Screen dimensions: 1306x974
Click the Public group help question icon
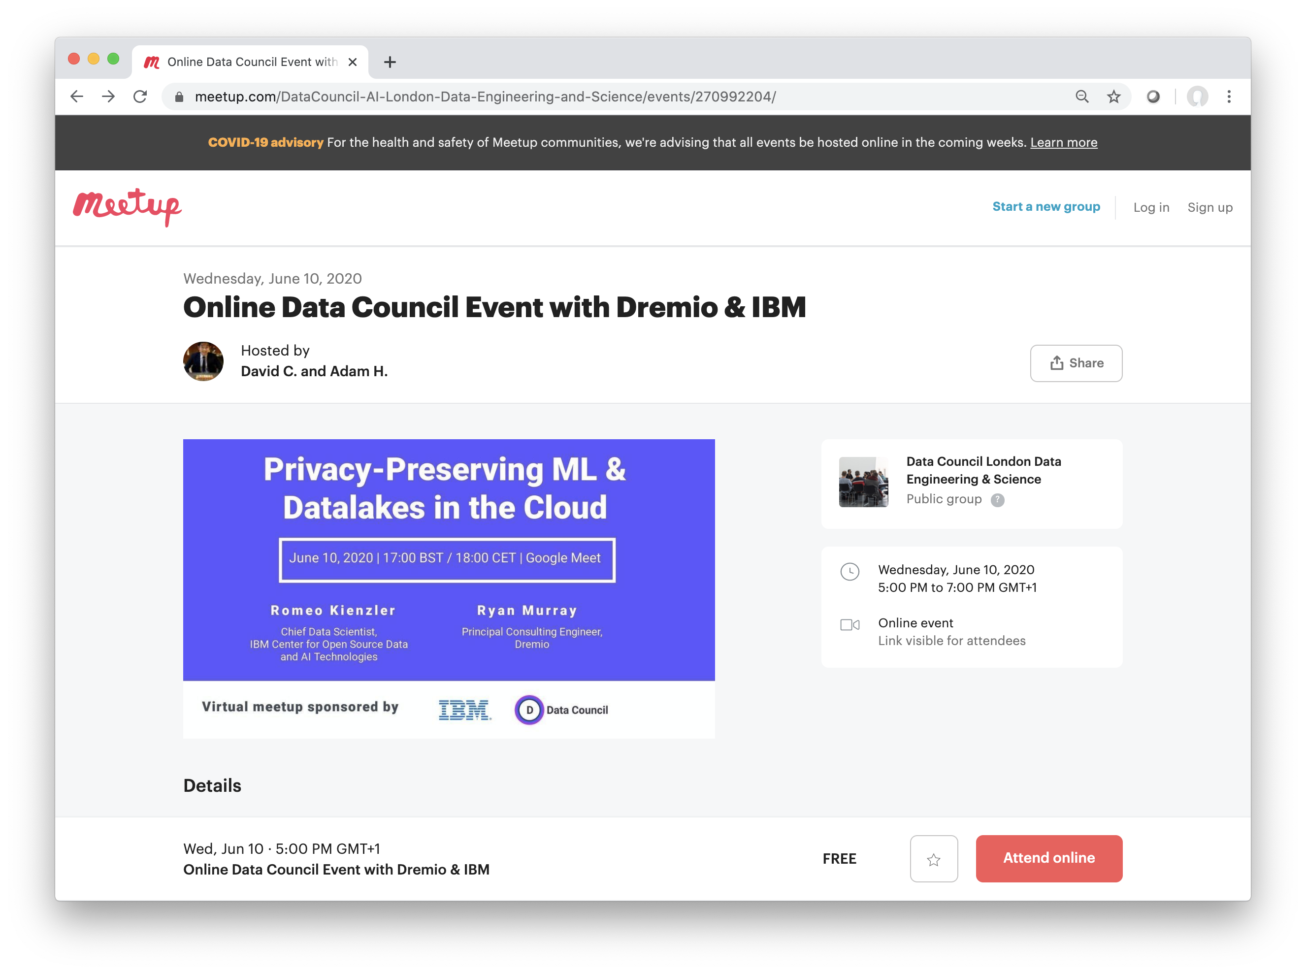(996, 499)
